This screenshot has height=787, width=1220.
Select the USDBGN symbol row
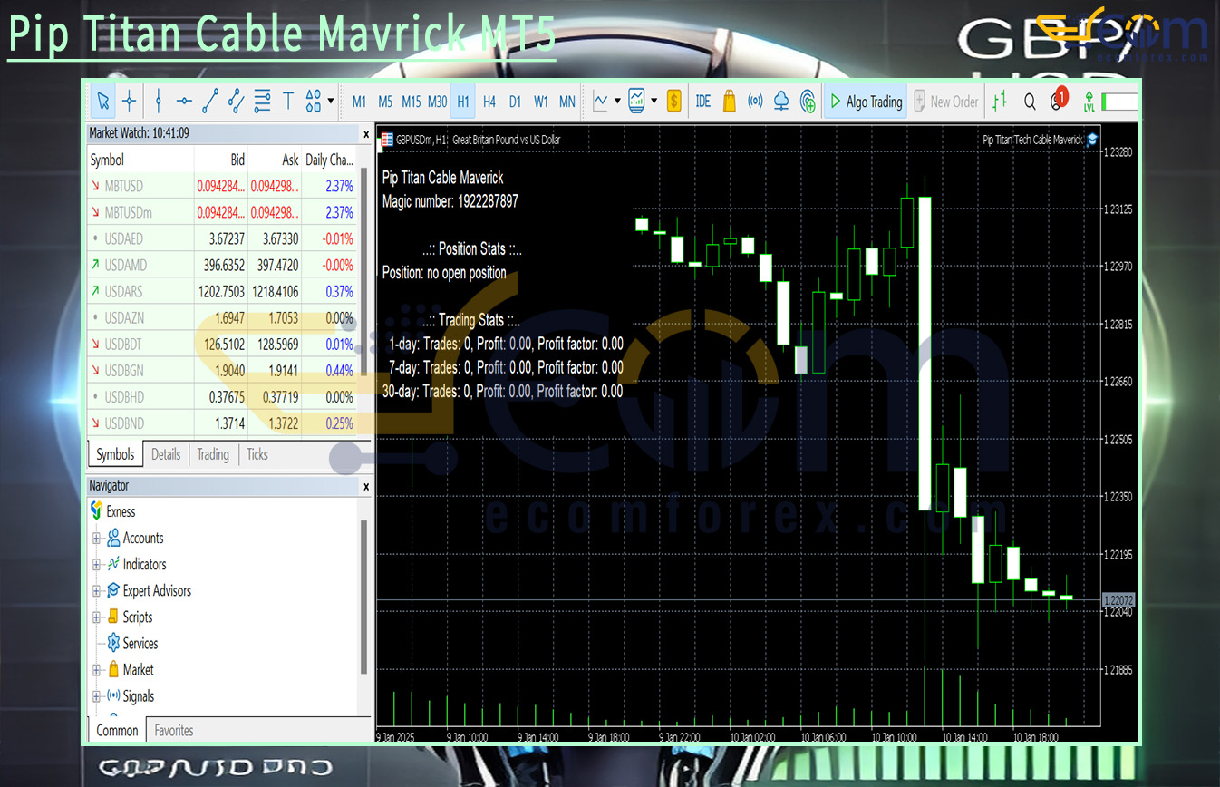(x=222, y=371)
